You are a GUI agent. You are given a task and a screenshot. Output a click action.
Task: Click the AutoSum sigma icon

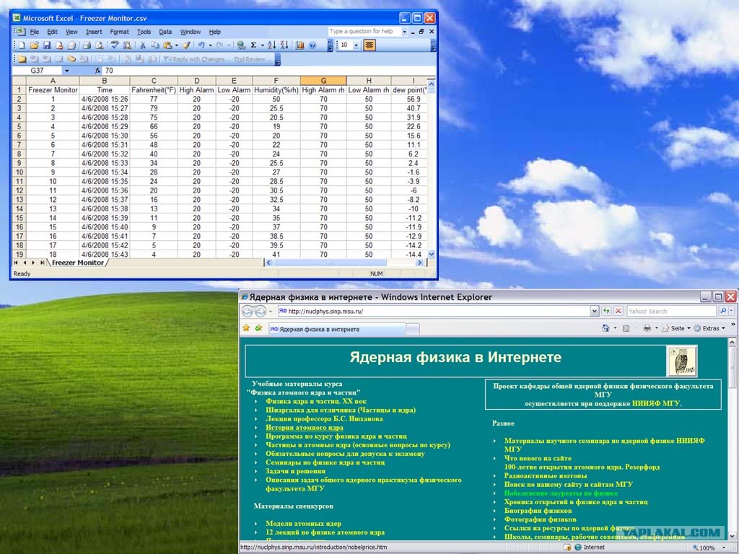253,45
